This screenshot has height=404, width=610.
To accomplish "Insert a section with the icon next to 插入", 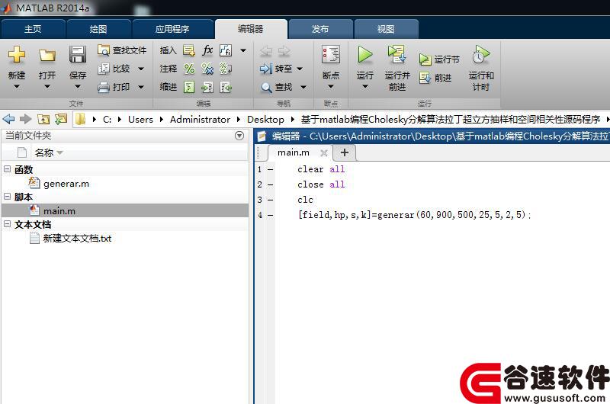I will (189, 50).
